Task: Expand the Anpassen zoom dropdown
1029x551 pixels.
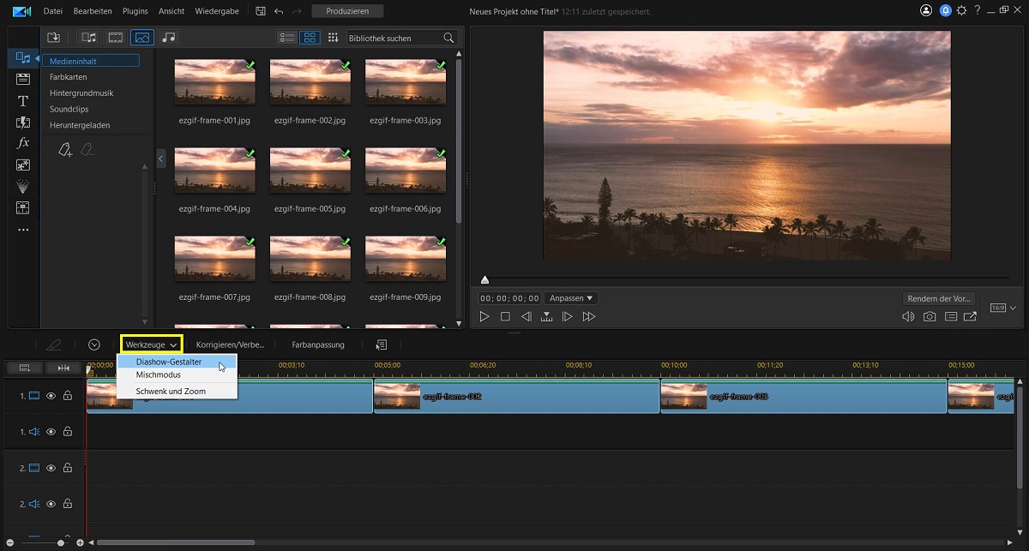Action: pos(571,298)
